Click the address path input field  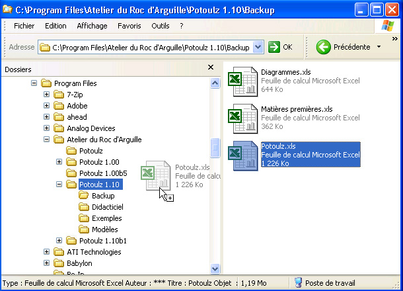click(151, 47)
